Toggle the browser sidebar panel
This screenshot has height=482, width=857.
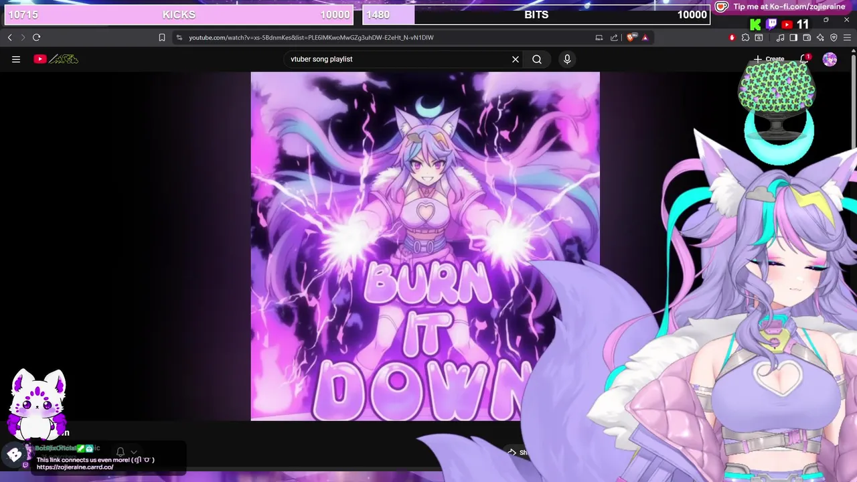[x=793, y=37]
